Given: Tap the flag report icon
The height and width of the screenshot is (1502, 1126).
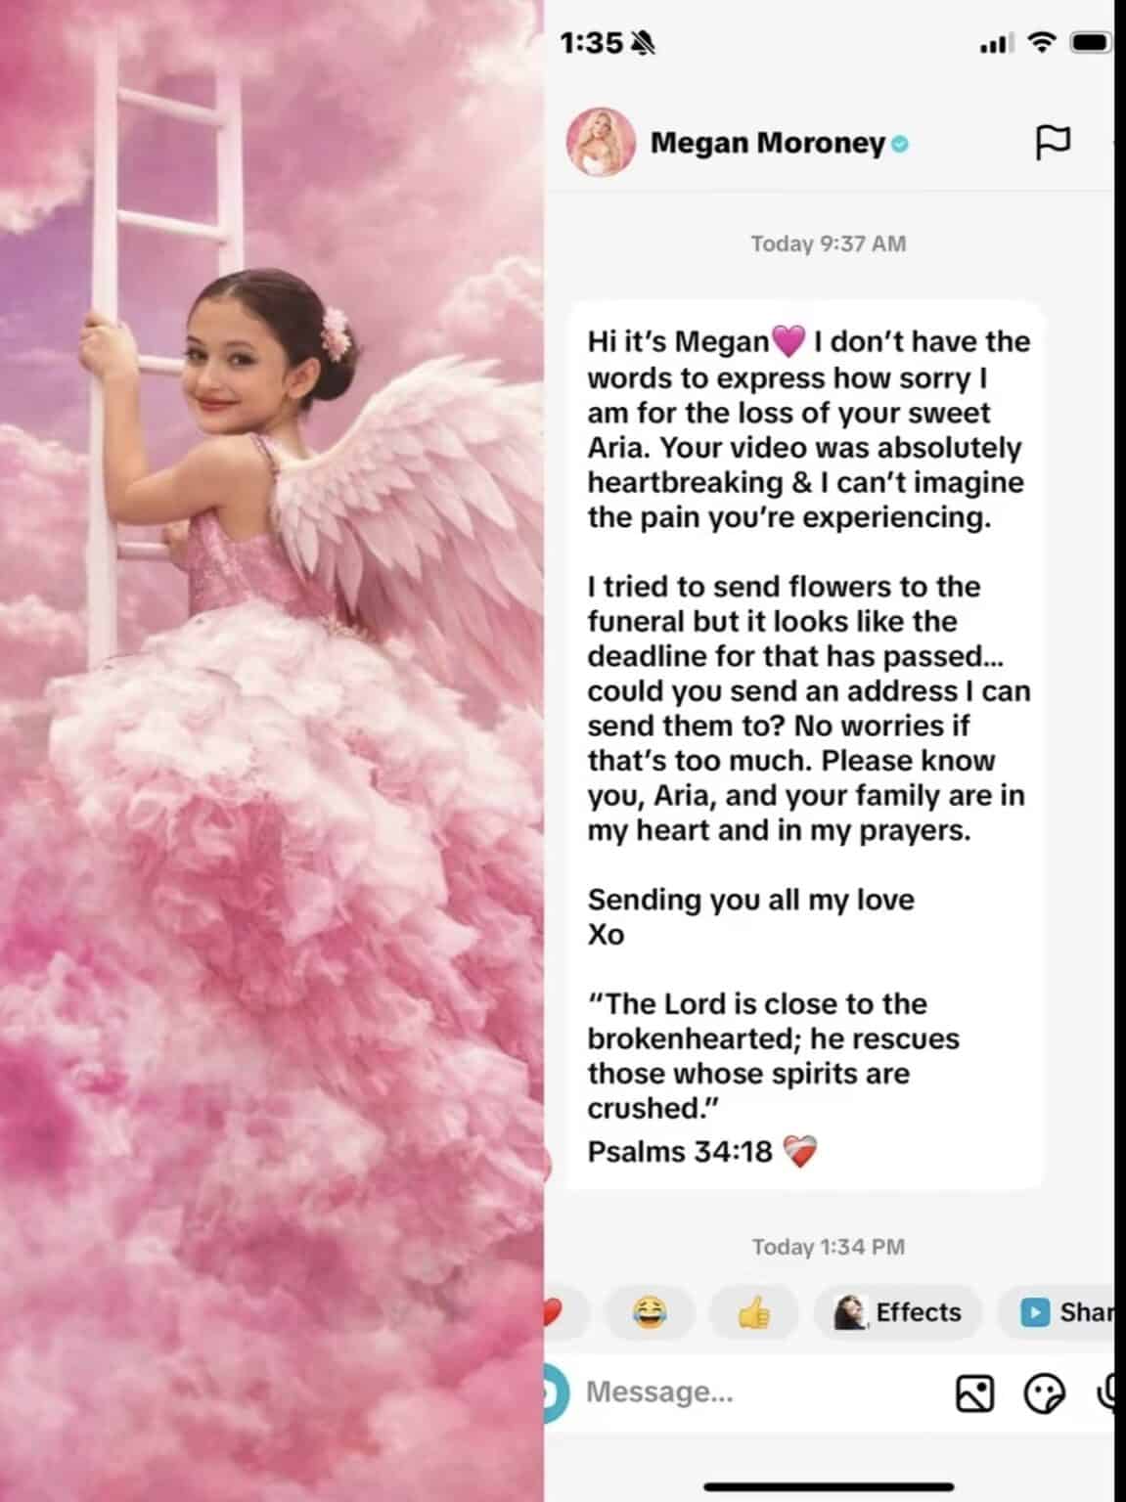Looking at the screenshot, I should 1053,143.
